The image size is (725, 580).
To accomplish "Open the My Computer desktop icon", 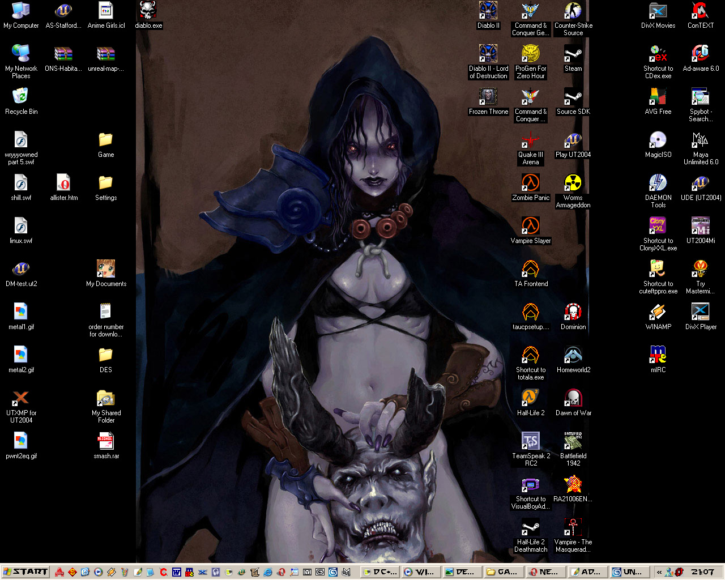I will click(21, 15).
